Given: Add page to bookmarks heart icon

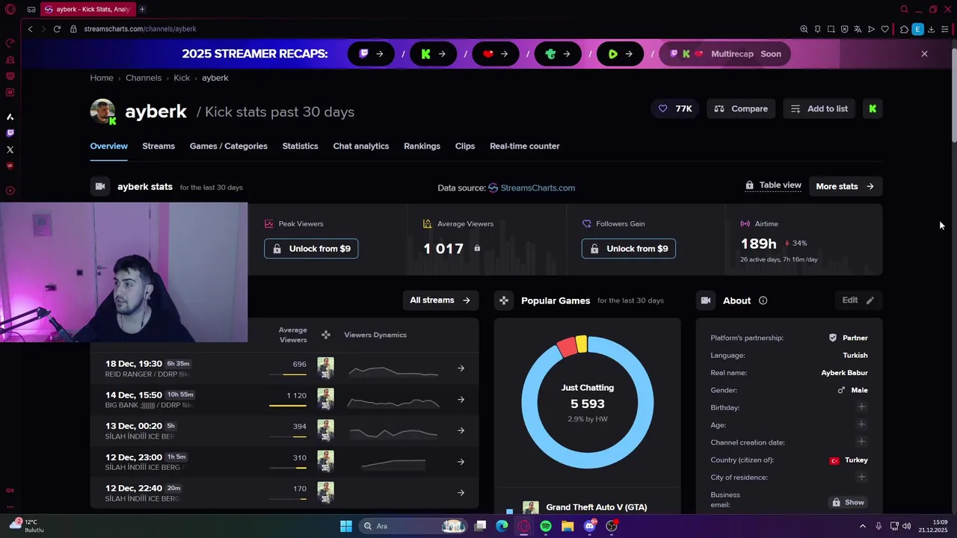Looking at the screenshot, I should tap(884, 29).
